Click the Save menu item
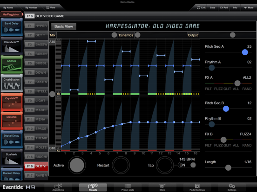The width and height of the screenshot is (257, 192). pyautogui.click(x=213, y=8)
